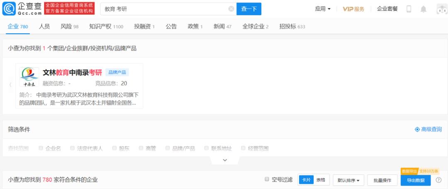Screen dimensions: 448x189
Task: Clear the search box text
Action: pyautogui.click(x=231, y=9)
